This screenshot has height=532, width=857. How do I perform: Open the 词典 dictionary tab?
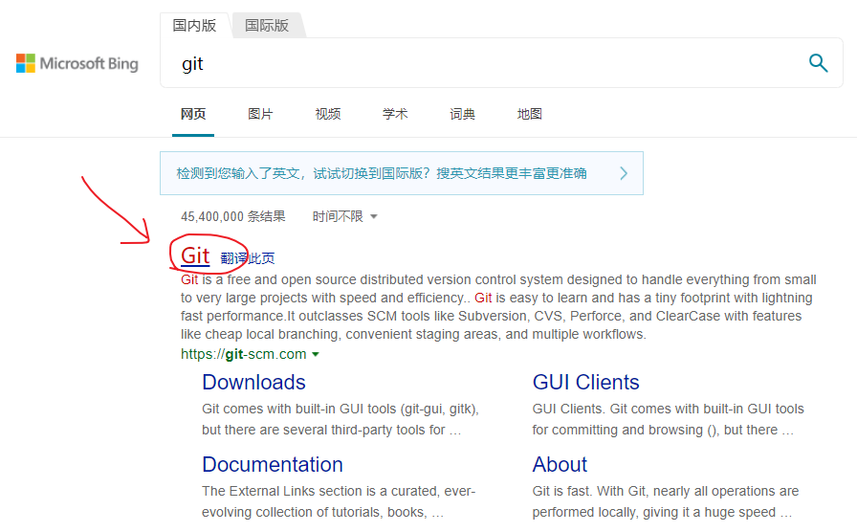click(x=462, y=114)
